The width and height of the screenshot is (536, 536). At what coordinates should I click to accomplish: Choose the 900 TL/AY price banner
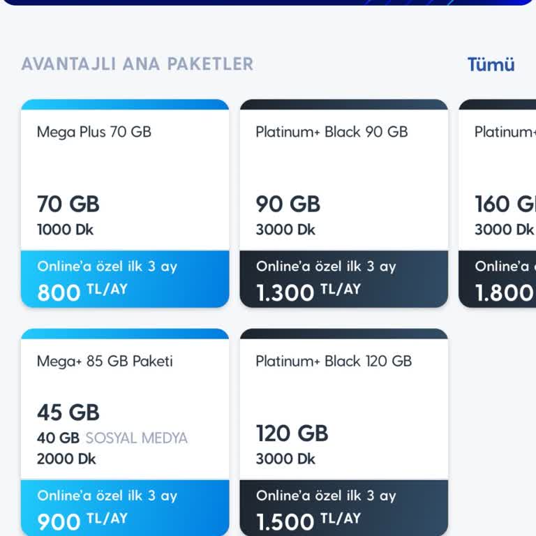125,508
